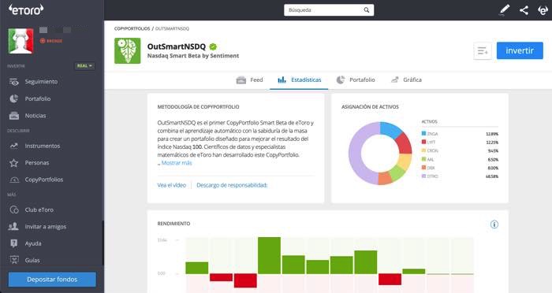The width and height of the screenshot is (552, 293).
Task: Click the ASIGNACIÓN DE ACTIVOS heading
Action: click(370, 106)
